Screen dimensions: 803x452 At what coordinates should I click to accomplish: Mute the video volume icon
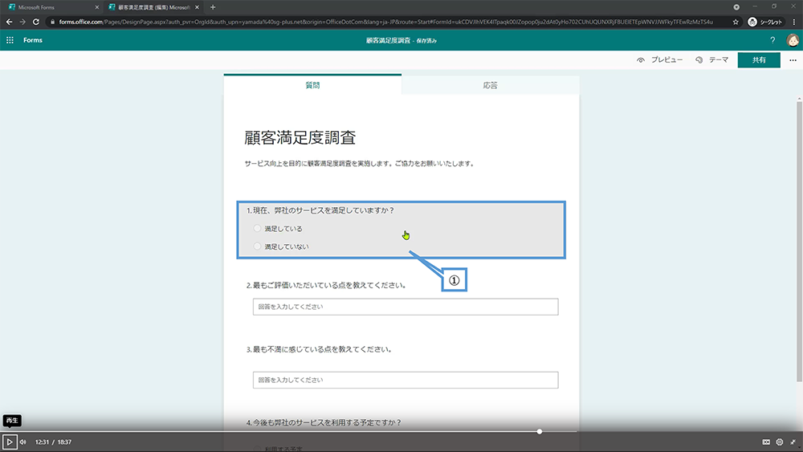click(x=23, y=442)
